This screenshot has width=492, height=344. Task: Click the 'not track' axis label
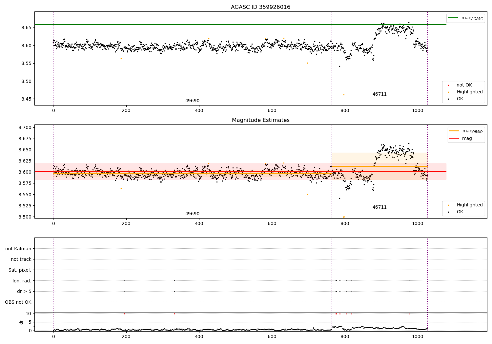click(x=21, y=259)
